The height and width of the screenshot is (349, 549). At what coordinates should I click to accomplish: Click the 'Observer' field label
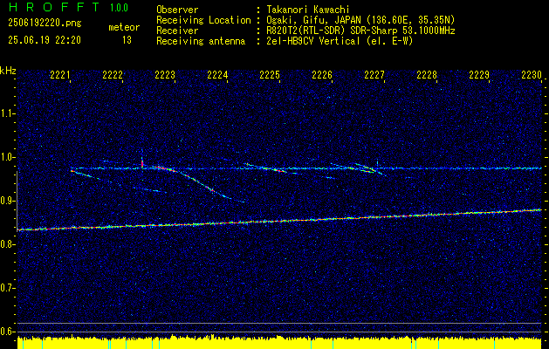coord(177,10)
